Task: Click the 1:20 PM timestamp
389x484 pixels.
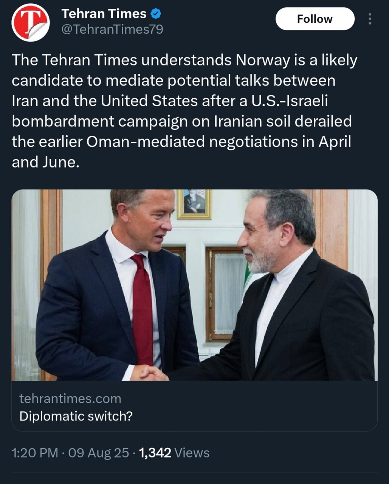Action: [x=35, y=453]
